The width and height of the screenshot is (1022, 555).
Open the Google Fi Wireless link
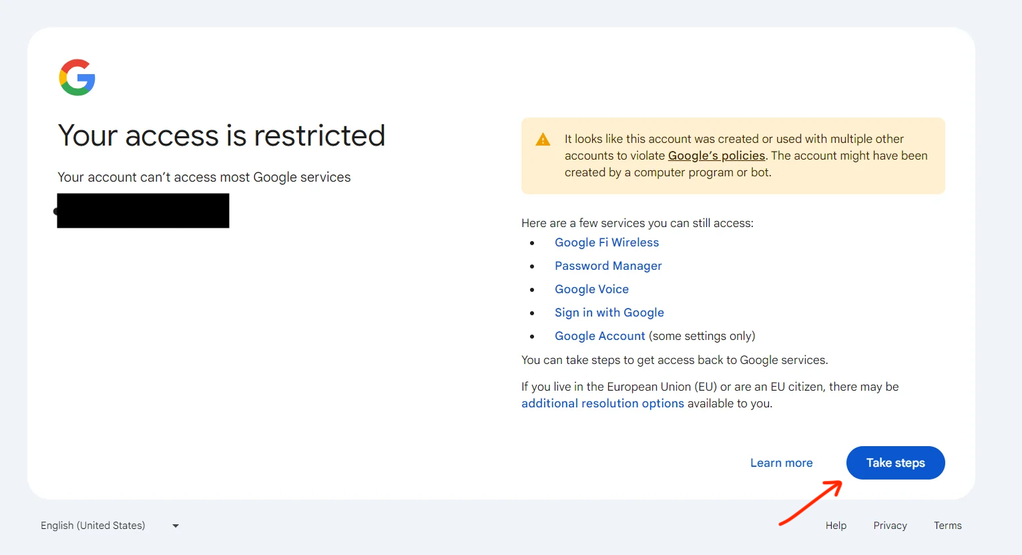point(606,242)
